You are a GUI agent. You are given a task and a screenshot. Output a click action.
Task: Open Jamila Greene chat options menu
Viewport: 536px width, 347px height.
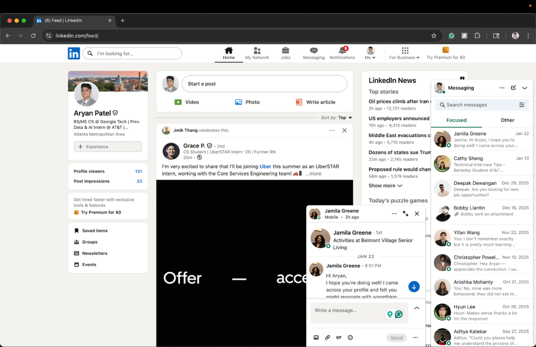tap(394, 214)
